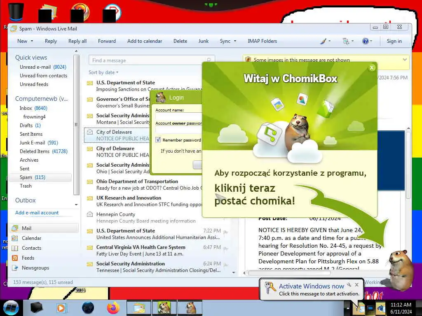
Task: Open the Deleted Items folder
Action: pos(43,151)
